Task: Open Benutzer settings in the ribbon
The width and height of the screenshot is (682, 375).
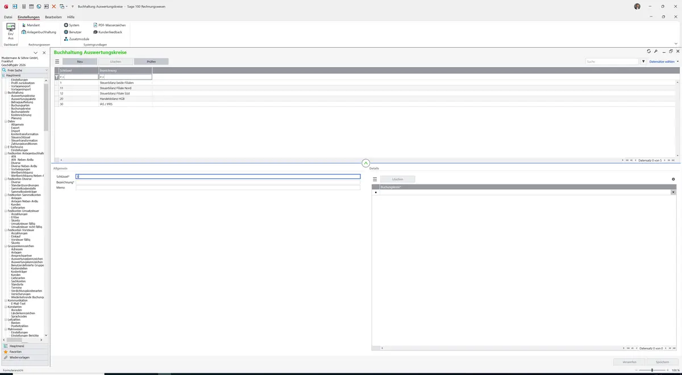Action: tap(73, 32)
